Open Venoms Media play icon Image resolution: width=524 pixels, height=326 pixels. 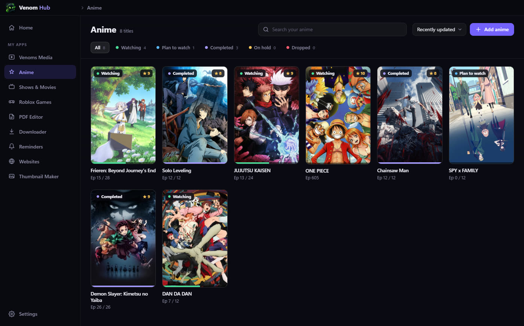(x=12, y=57)
